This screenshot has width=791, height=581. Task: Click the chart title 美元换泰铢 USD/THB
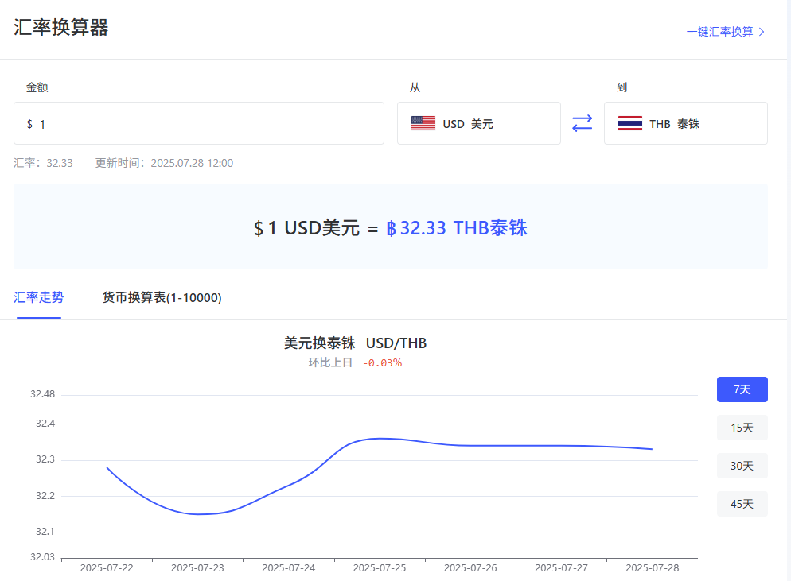click(355, 343)
